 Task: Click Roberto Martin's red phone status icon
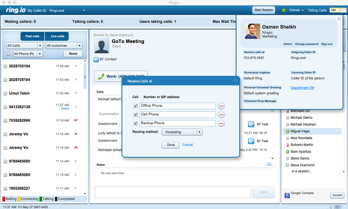click(x=287, y=145)
